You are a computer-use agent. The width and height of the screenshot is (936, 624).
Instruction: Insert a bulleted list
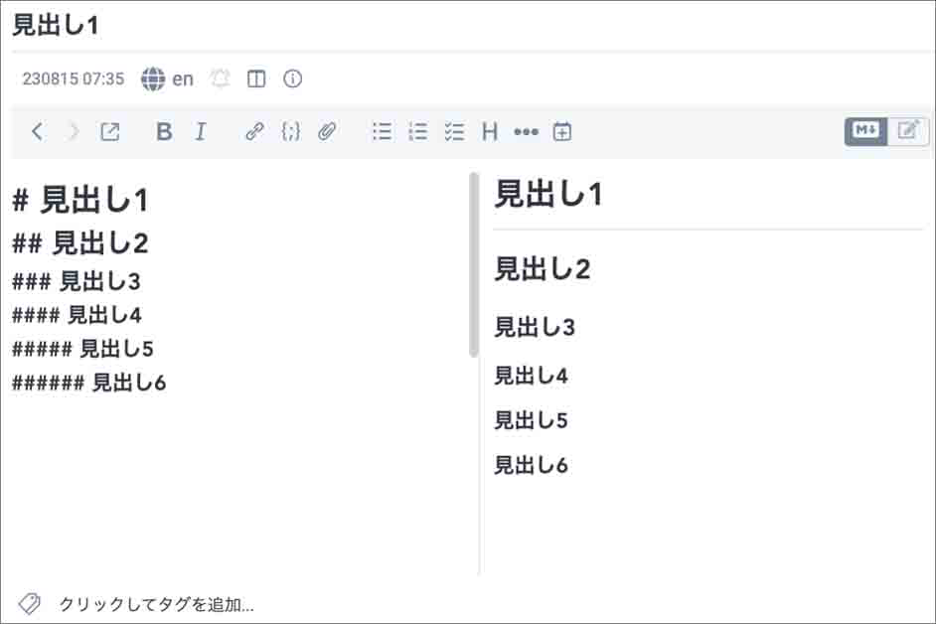click(x=382, y=130)
